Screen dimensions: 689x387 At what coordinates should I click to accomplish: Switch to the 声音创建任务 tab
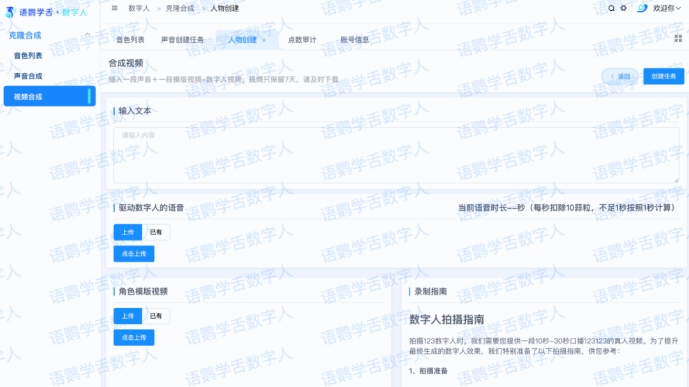click(x=182, y=40)
